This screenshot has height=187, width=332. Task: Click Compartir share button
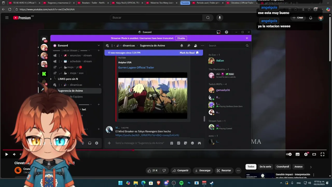click(181, 170)
